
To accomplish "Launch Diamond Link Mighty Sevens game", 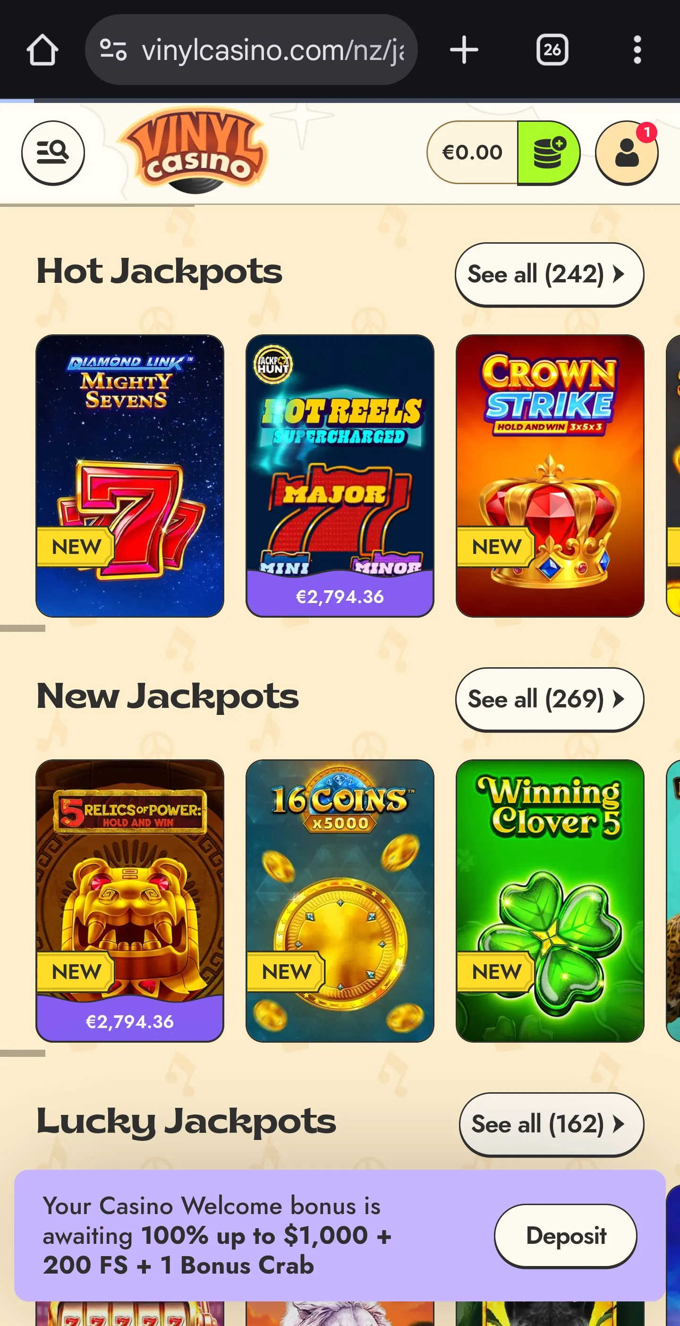I will [x=130, y=476].
